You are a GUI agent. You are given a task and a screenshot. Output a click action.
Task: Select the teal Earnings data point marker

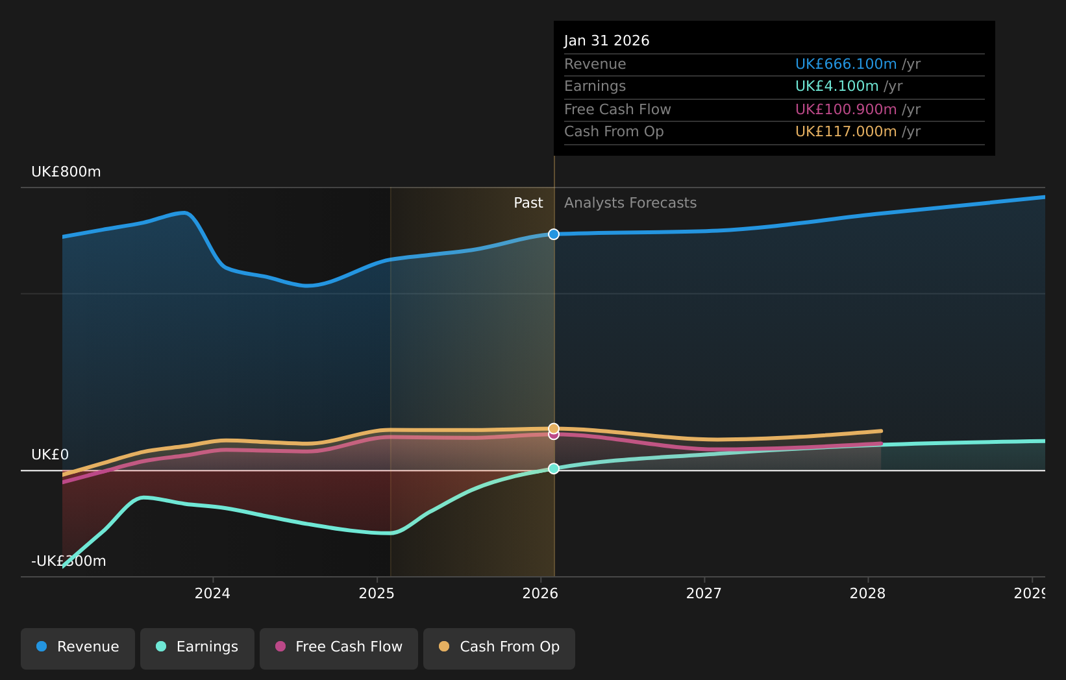[x=554, y=468]
